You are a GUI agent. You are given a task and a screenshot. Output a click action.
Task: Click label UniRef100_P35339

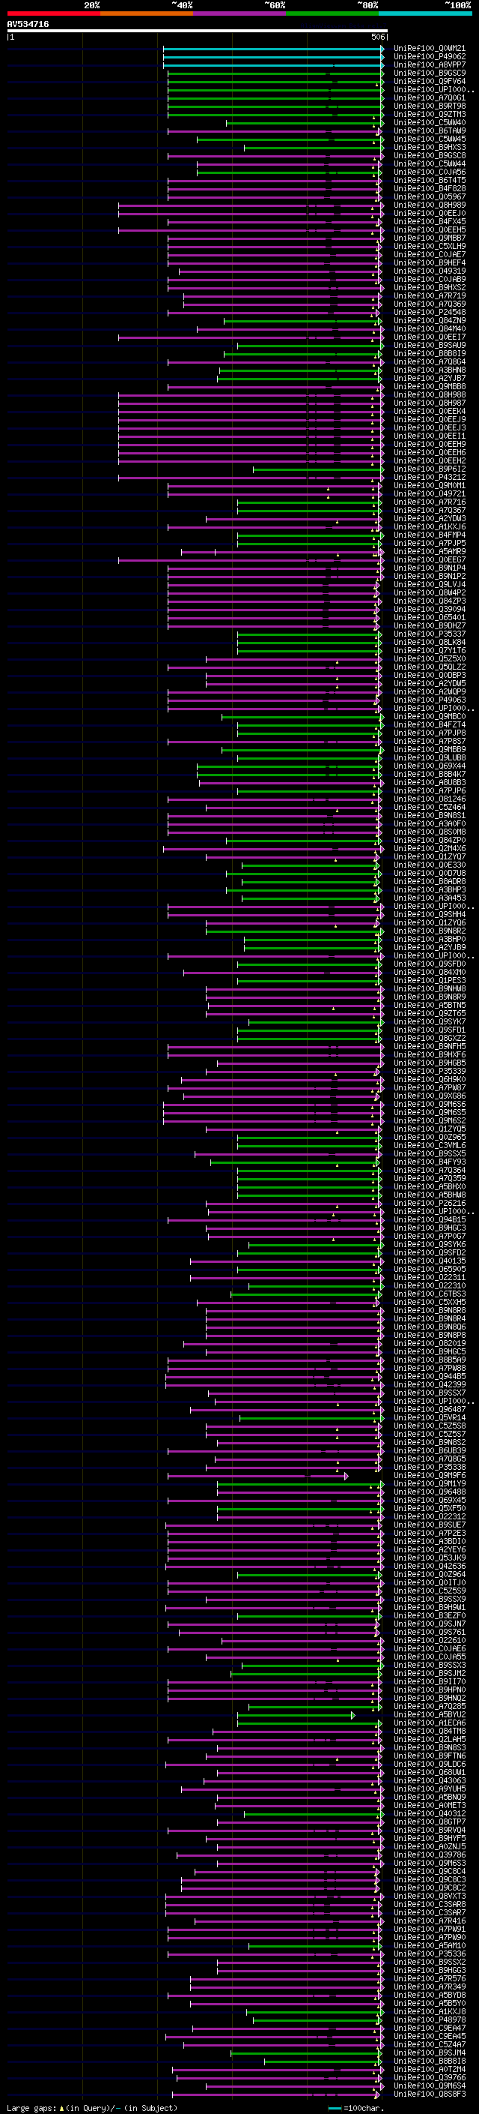click(x=430, y=1071)
